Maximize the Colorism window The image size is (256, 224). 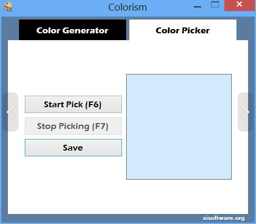pos(215,4)
